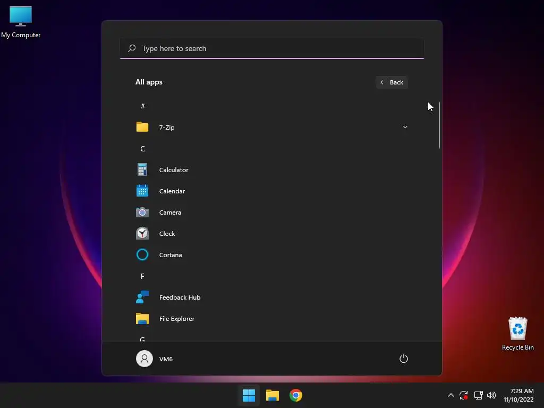Click the search magnifier icon

[x=132, y=48]
